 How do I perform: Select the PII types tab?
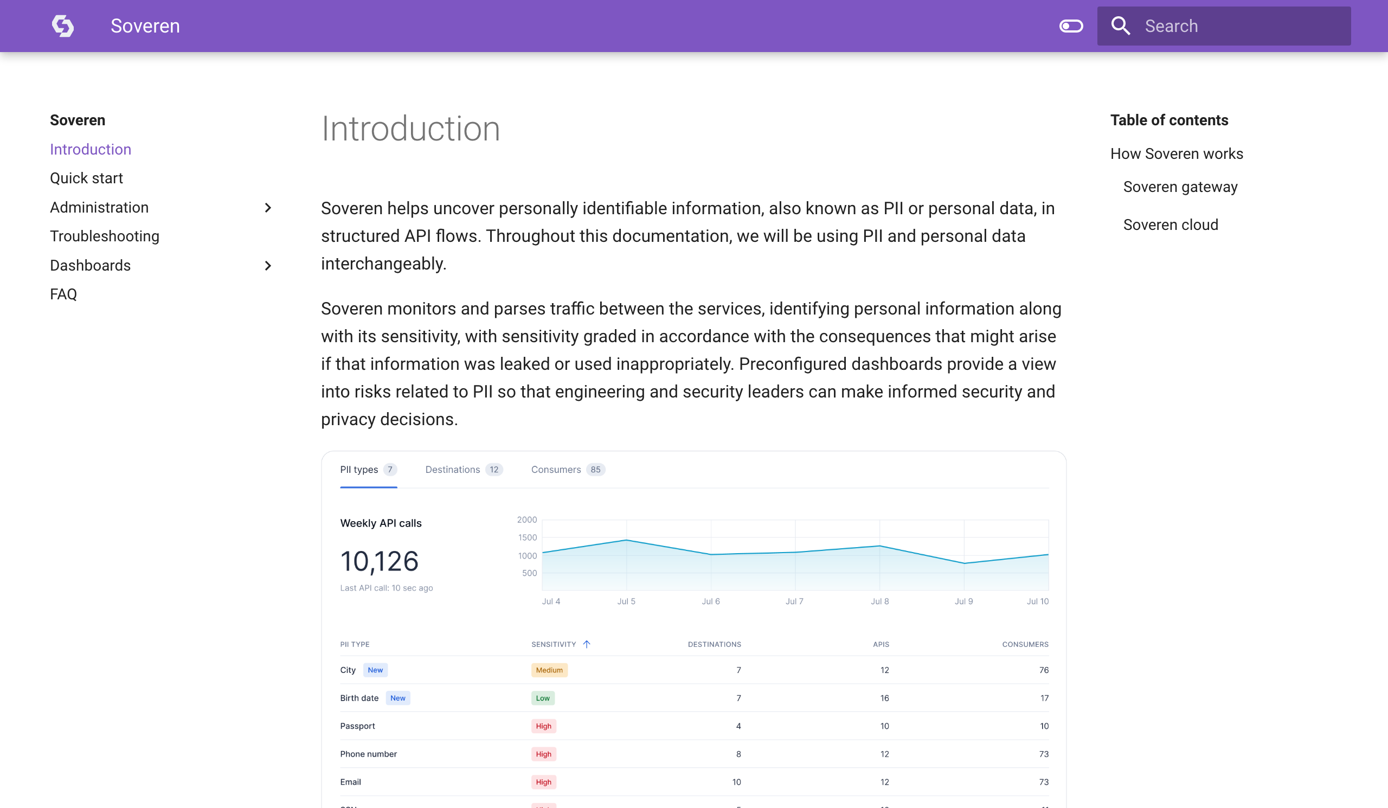(x=369, y=469)
